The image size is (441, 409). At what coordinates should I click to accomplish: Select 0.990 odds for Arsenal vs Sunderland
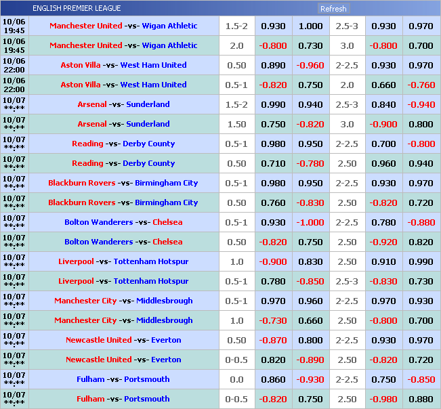273,104
